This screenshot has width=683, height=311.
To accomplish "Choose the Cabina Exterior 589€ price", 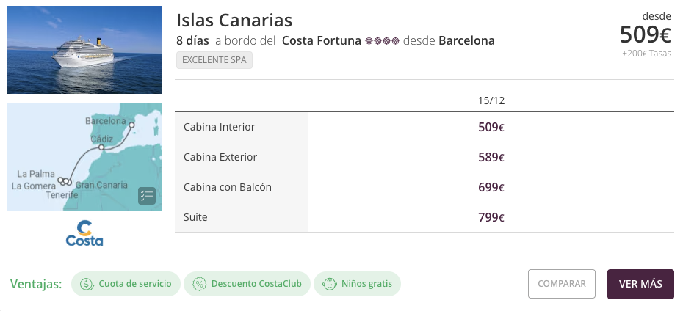I will tap(491, 157).
